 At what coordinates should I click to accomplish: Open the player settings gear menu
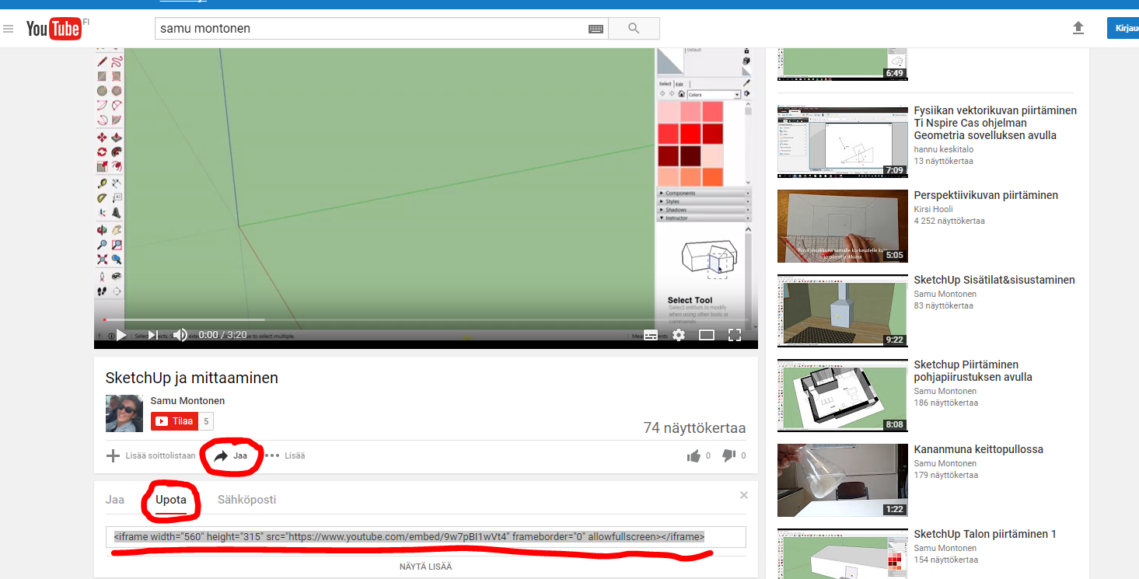[x=679, y=335]
